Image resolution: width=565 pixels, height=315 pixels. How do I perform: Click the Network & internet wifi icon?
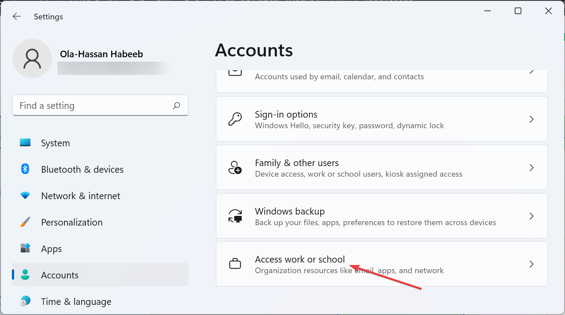click(26, 196)
